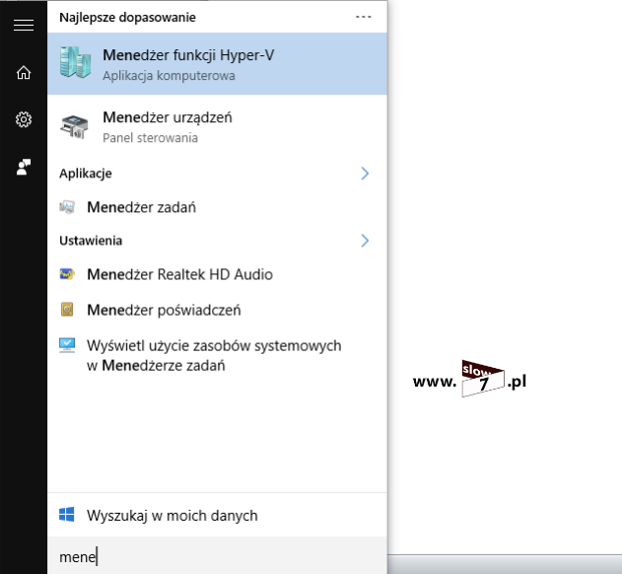Viewport: 622px width, 574px height.
Task: Click the Credential Manager safe icon
Action: tap(67, 310)
